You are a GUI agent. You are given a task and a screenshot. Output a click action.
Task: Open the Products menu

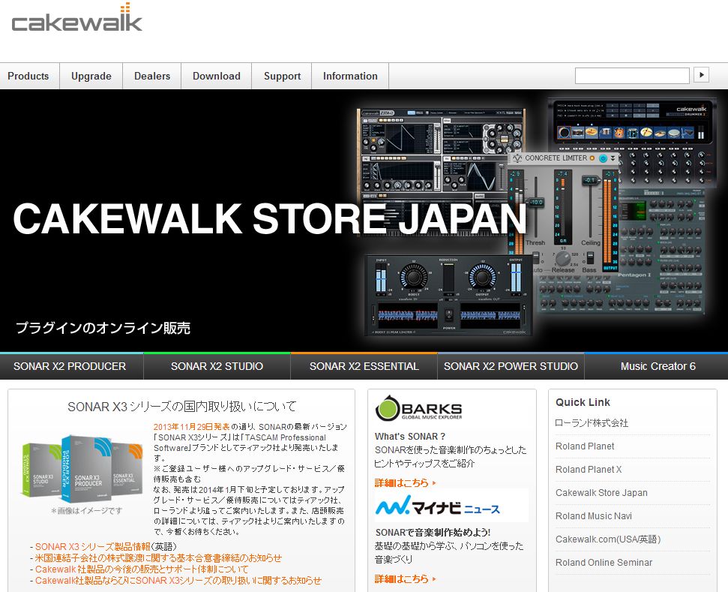tap(28, 77)
